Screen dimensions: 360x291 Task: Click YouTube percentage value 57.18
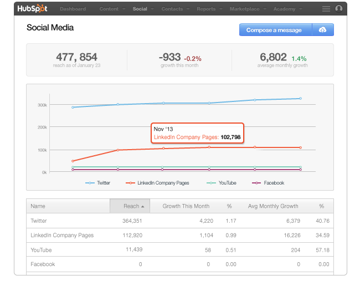pos(322,250)
